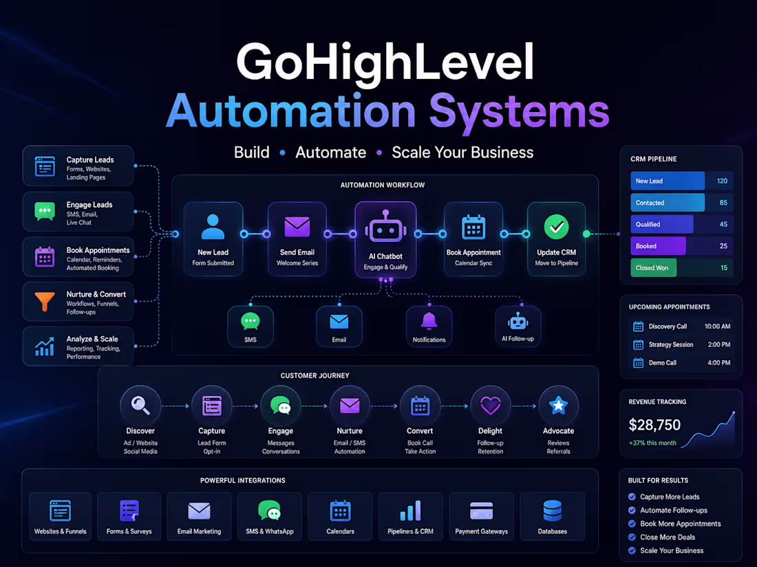Viewport: 757px width, 567px height.
Task: Open the Forms & Surveys integration icon
Action: 129,511
